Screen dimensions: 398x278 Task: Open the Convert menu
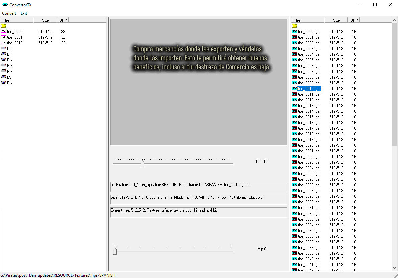[9, 13]
